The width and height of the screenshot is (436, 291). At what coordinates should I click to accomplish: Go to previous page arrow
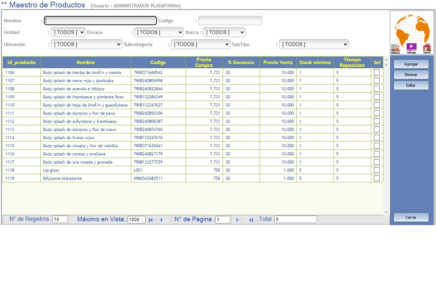[x=161, y=220]
